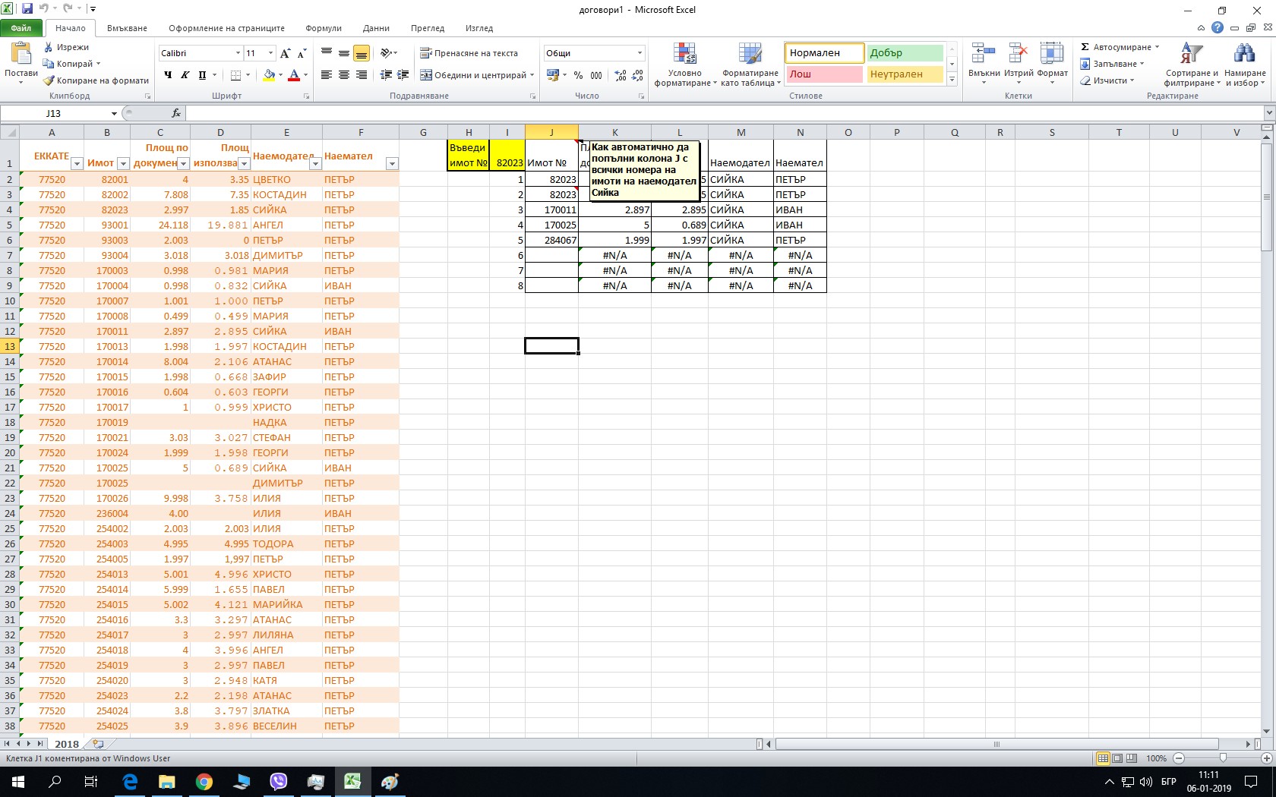Click the Delete Cells icon
This screenshot has width=1276, height=797.
click(1018, 55)
